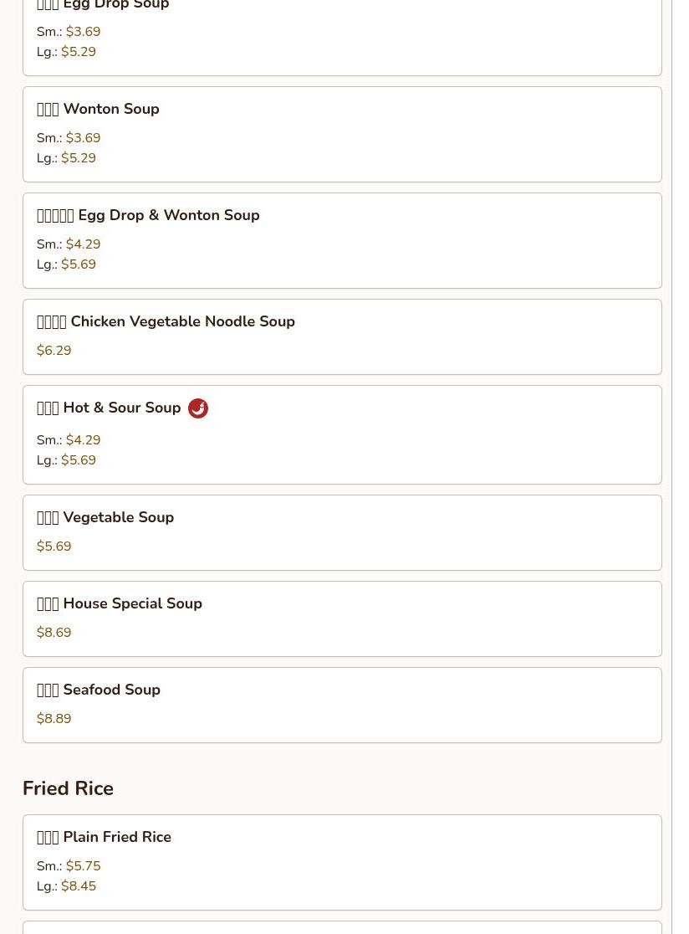Click the $6.29 Chicken Vegetable Noodle Soup price
The image size is (689, 934).
point(54,351)
